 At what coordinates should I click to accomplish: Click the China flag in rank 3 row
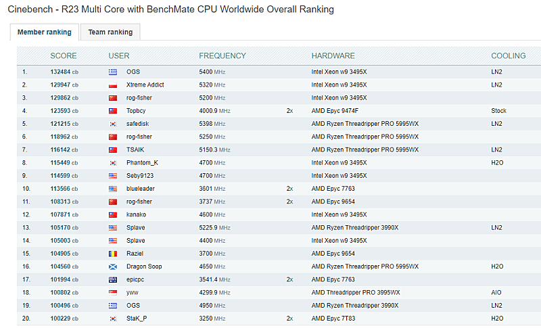pyautogui.click(x=113, y=98)
